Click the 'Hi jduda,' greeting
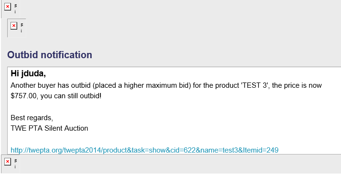 click(x=28, y=74)
